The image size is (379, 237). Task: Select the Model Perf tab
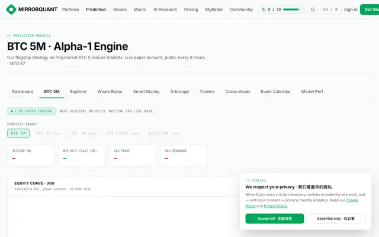(x=312, y=92)
